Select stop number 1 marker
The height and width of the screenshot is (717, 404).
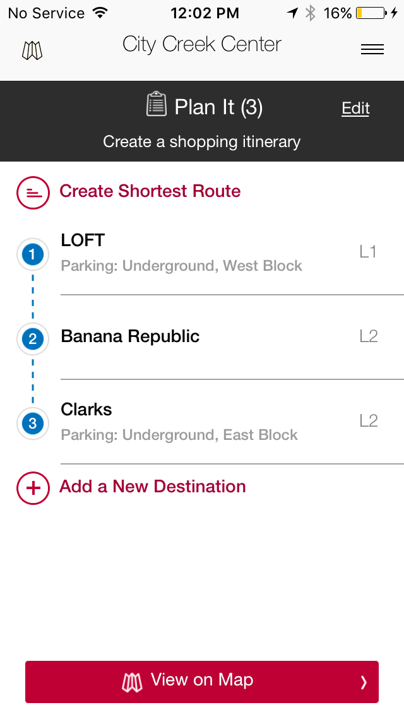pyautogui.click(x=32, y=254)
